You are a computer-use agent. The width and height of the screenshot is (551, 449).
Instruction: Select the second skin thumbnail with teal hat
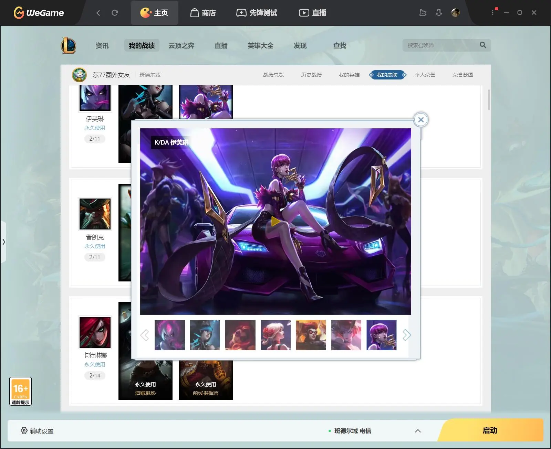205,335
